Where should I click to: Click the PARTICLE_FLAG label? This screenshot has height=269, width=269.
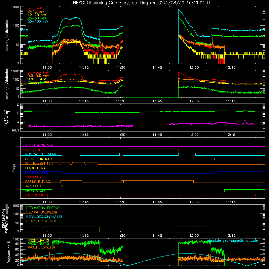click(38, 181)
